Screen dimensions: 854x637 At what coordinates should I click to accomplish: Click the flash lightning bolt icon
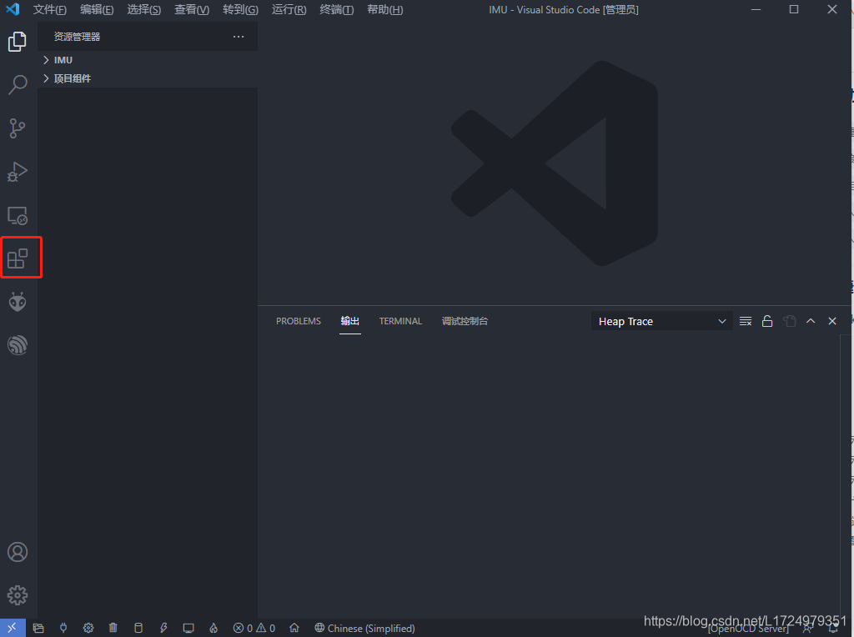(x=163, y=628)
